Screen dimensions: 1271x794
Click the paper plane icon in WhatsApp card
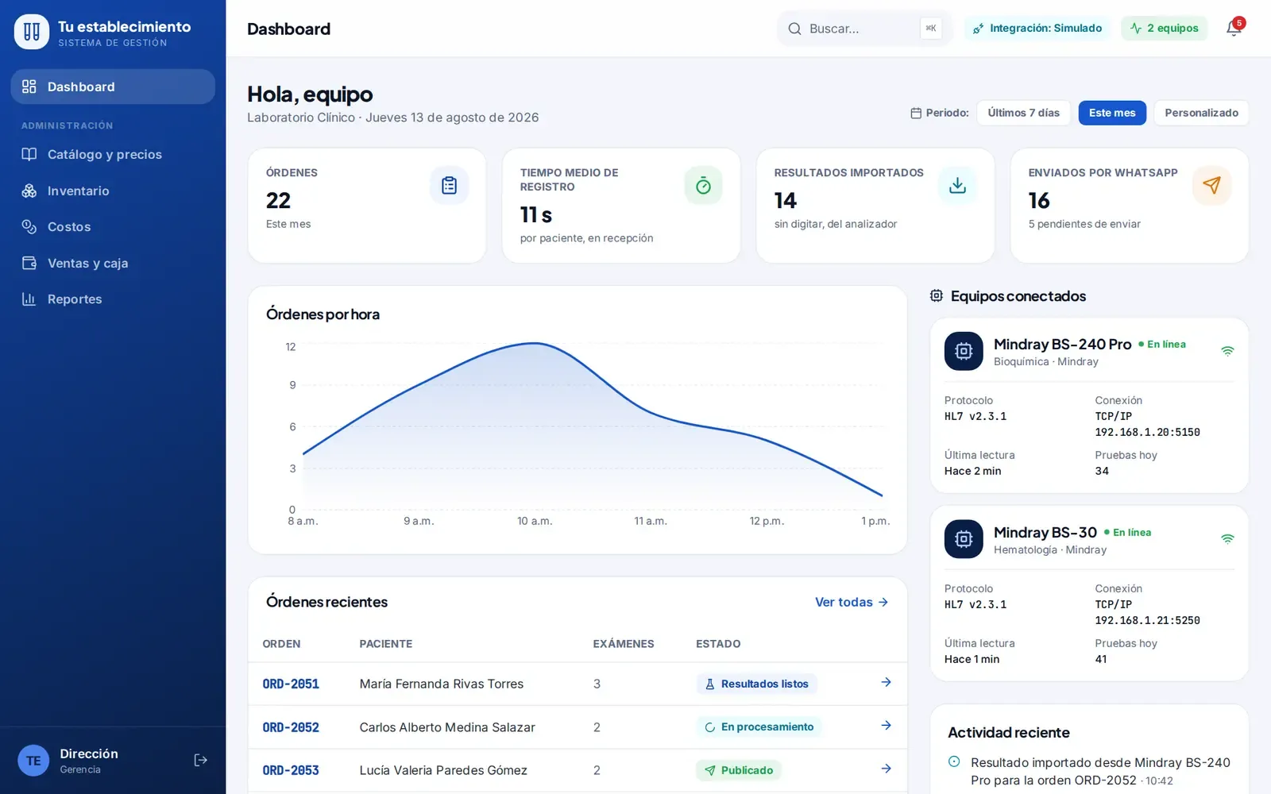click(x=1211, y=185)
